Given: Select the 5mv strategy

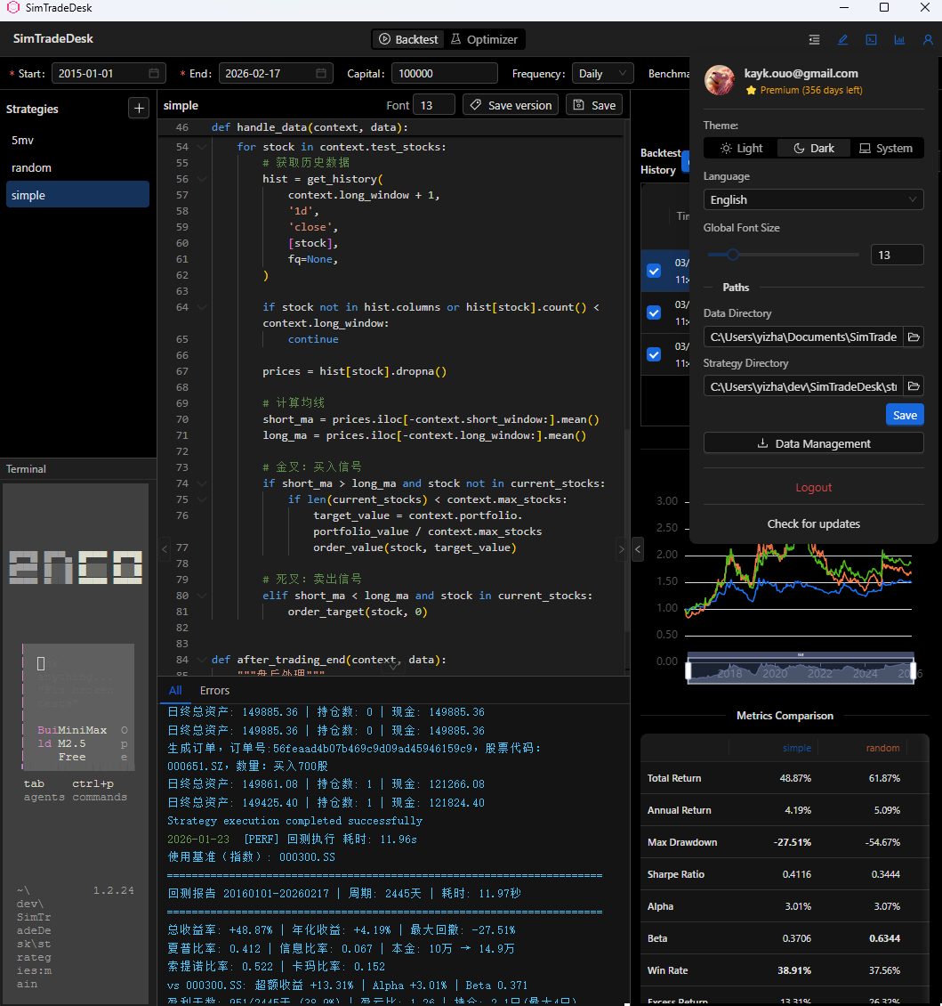Looking at the screenshot, I should [x=77, y=140].
